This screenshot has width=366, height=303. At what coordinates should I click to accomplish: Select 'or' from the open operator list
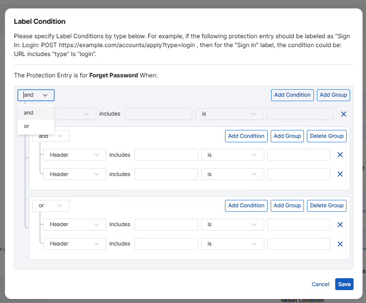click(27, 126)
